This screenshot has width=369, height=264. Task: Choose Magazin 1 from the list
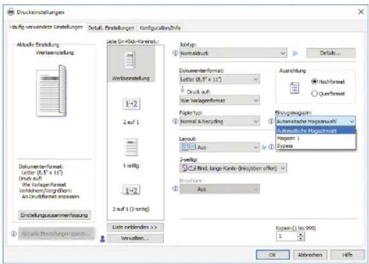[315, 138]
